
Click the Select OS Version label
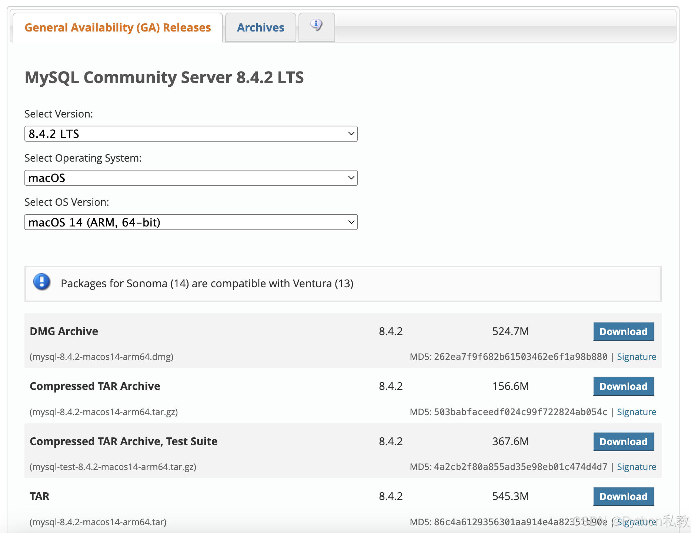(67, 202)
